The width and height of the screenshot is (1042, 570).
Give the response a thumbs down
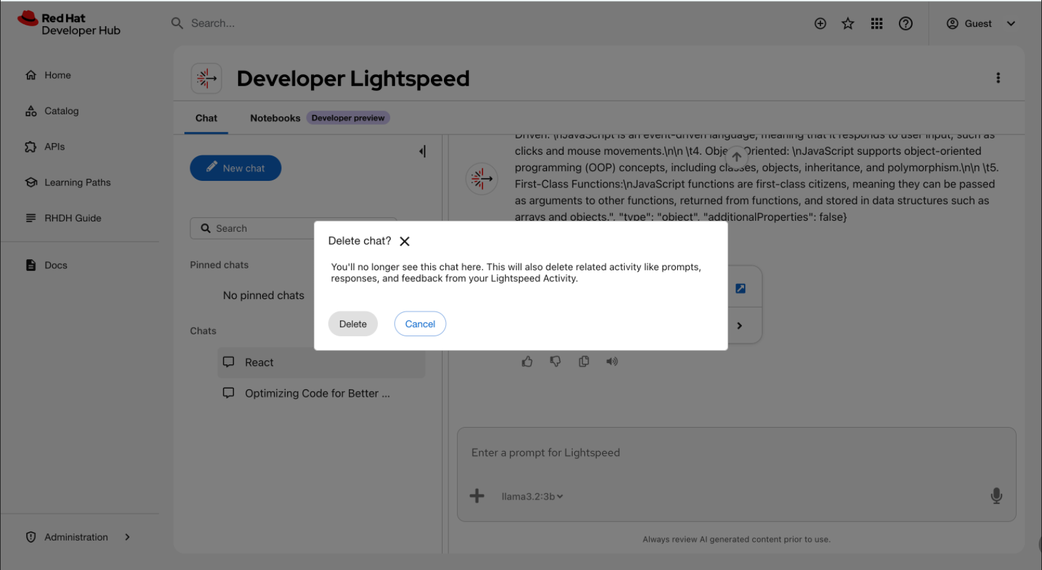pyautogui.click(x=555, y=362)
